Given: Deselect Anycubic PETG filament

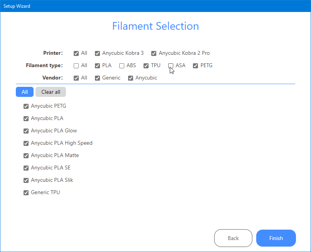Looking at the screenshot, I should (26, 106).
